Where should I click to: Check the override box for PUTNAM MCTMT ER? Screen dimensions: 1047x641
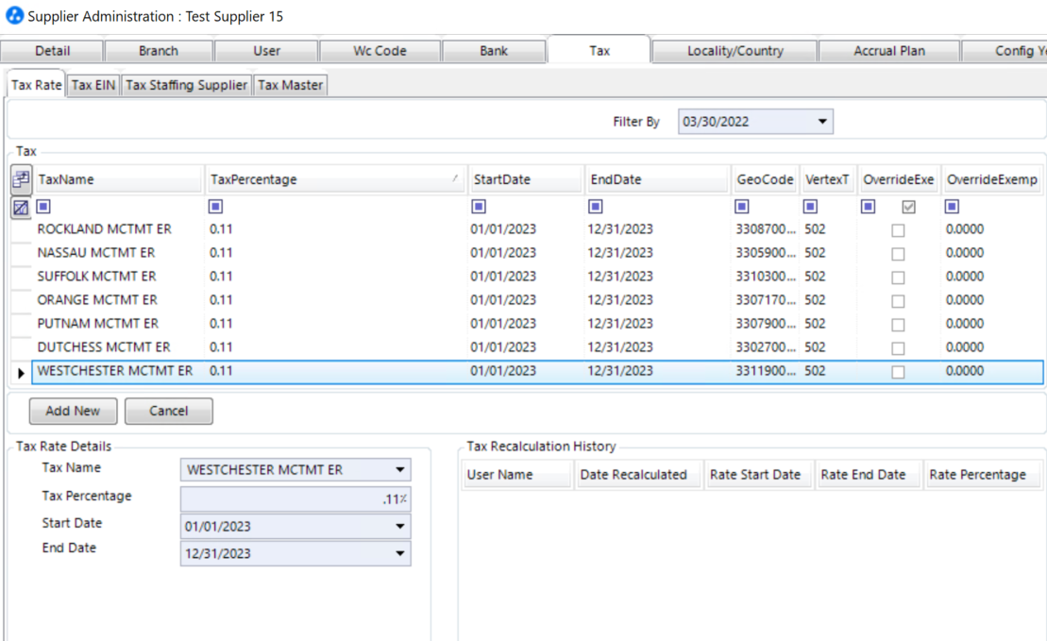point(898,325)
